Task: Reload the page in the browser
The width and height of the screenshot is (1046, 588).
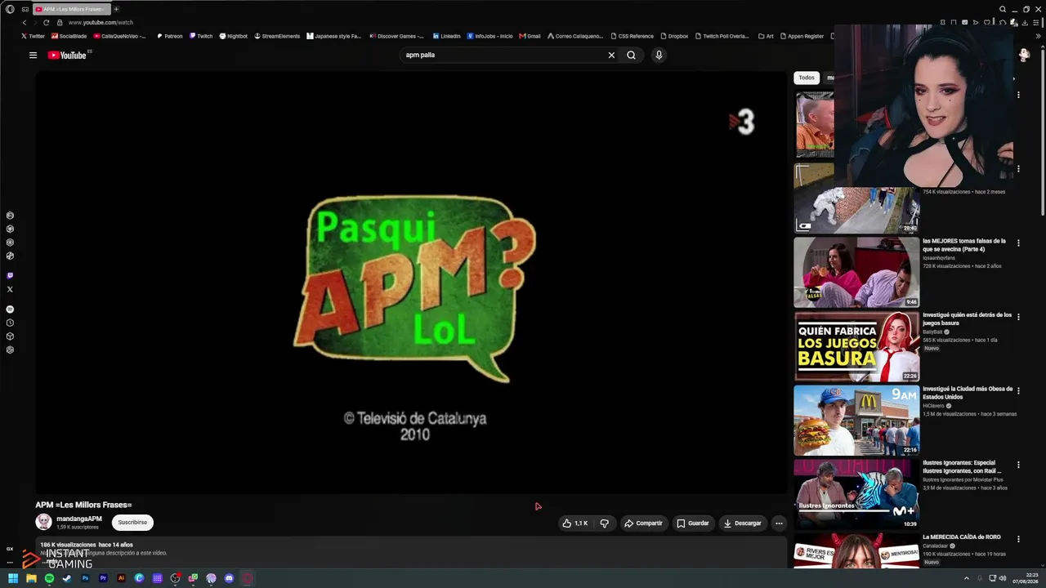Action: click(46, 23)
